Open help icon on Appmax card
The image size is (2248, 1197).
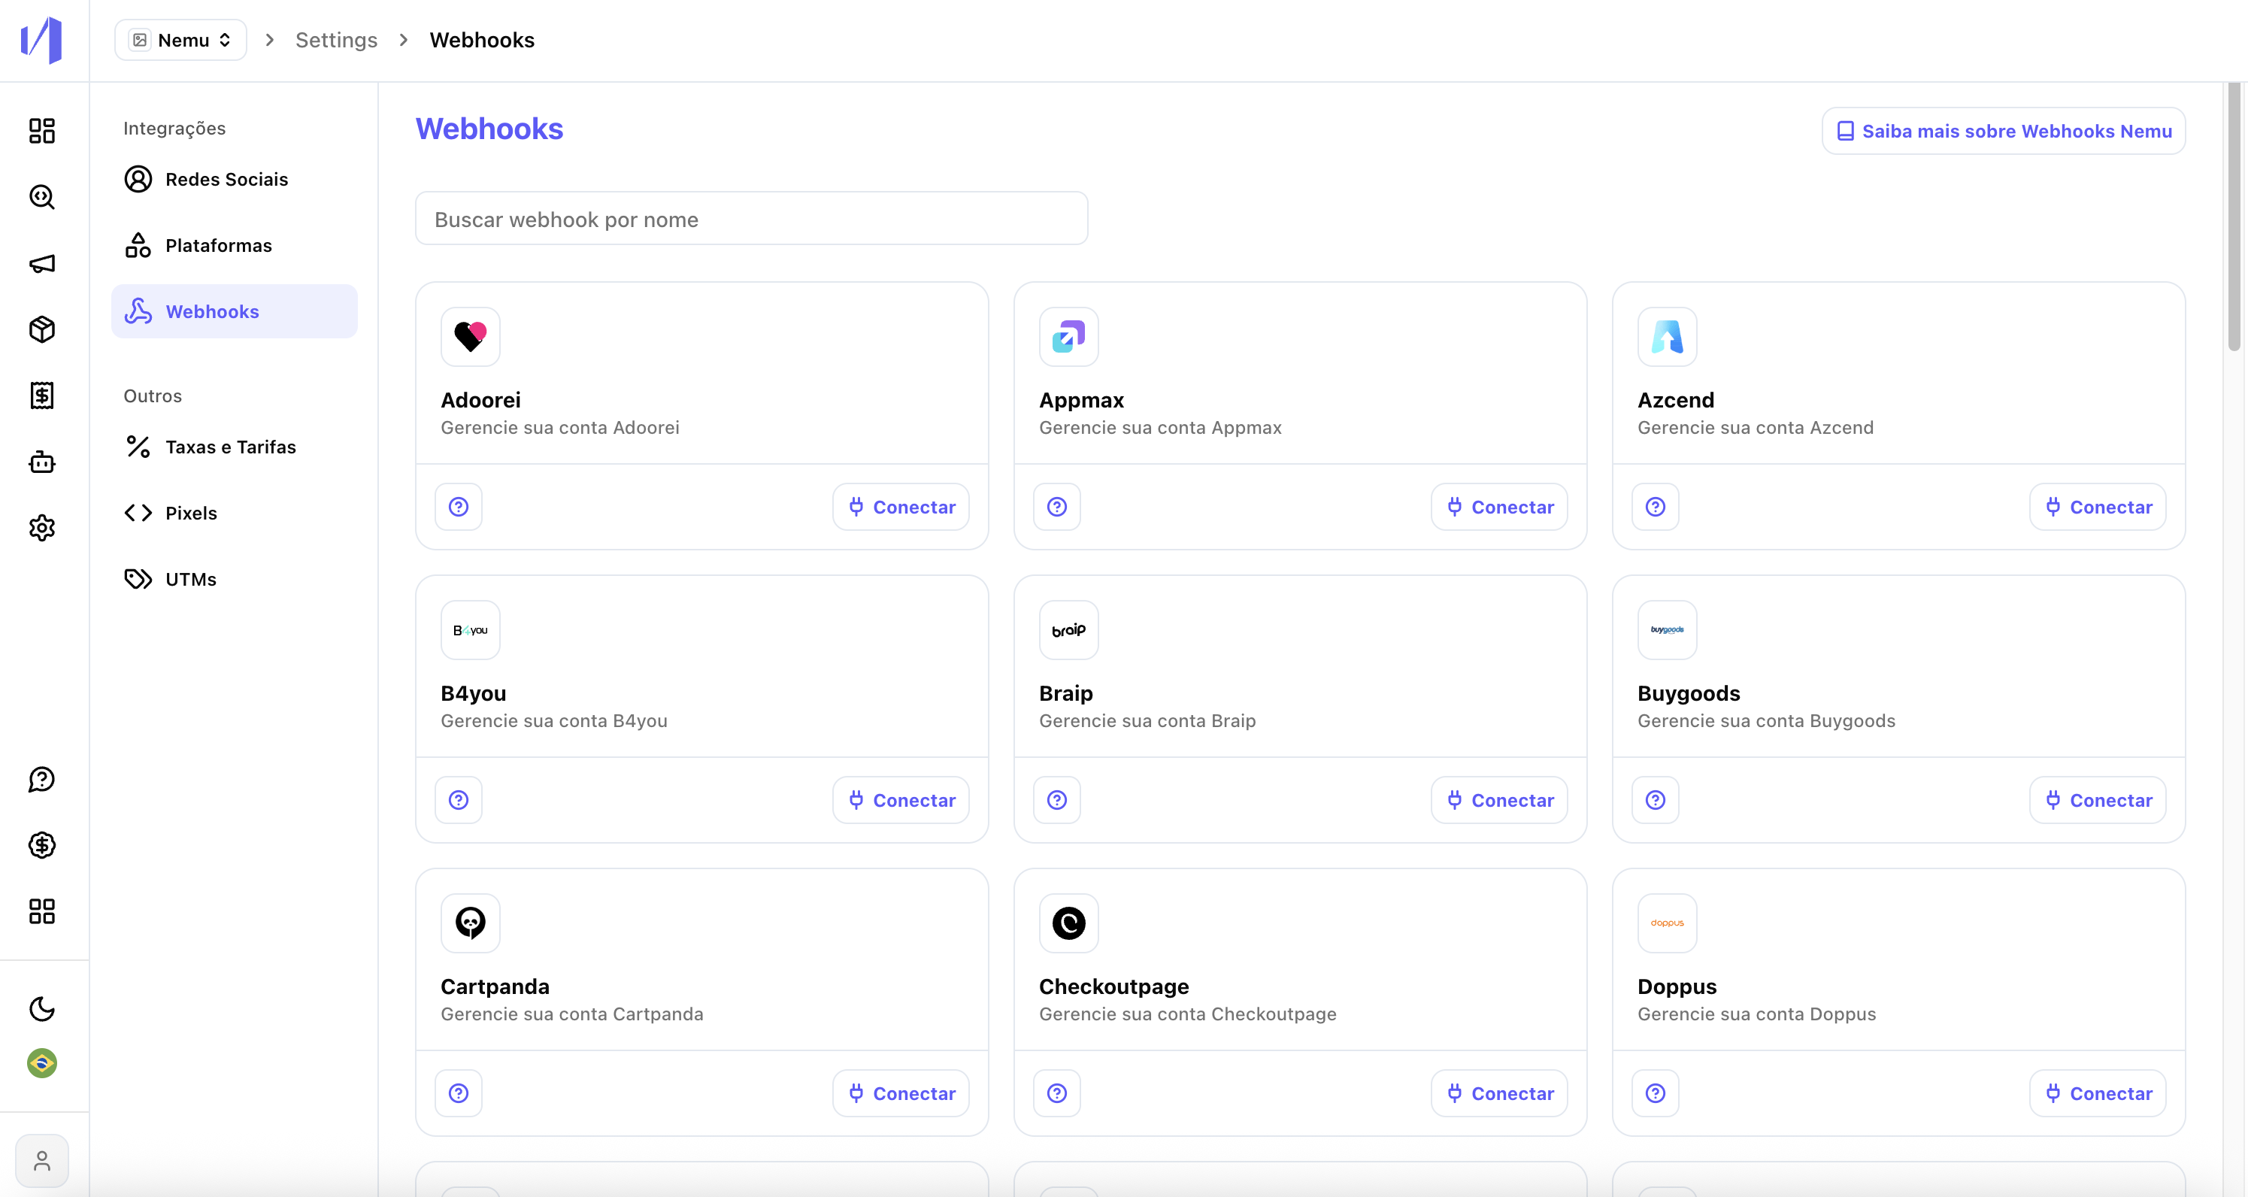1058,507
